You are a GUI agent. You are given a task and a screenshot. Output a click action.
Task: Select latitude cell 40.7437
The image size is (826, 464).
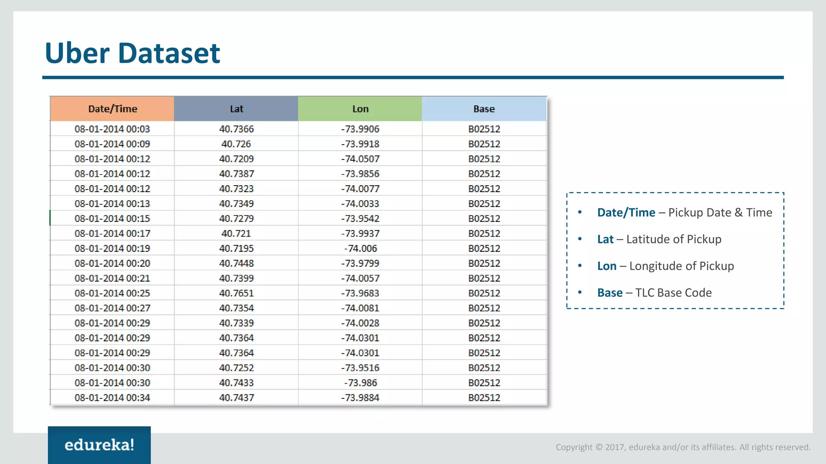[x=236, y=398]
